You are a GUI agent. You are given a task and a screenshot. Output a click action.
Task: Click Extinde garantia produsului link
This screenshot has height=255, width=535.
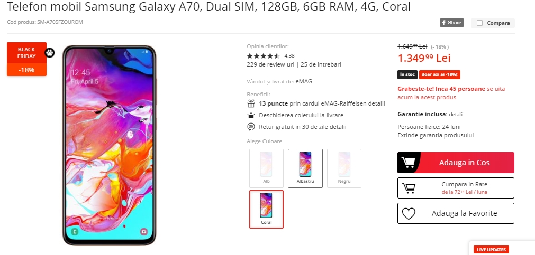436,135
